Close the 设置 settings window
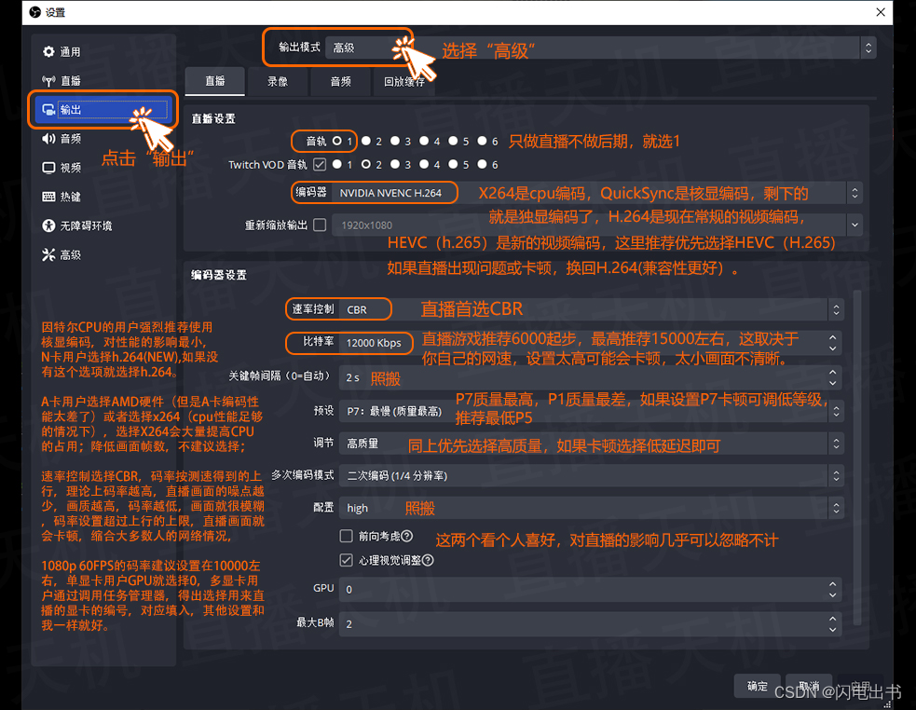916x710 pixels. tap(881, 12)
